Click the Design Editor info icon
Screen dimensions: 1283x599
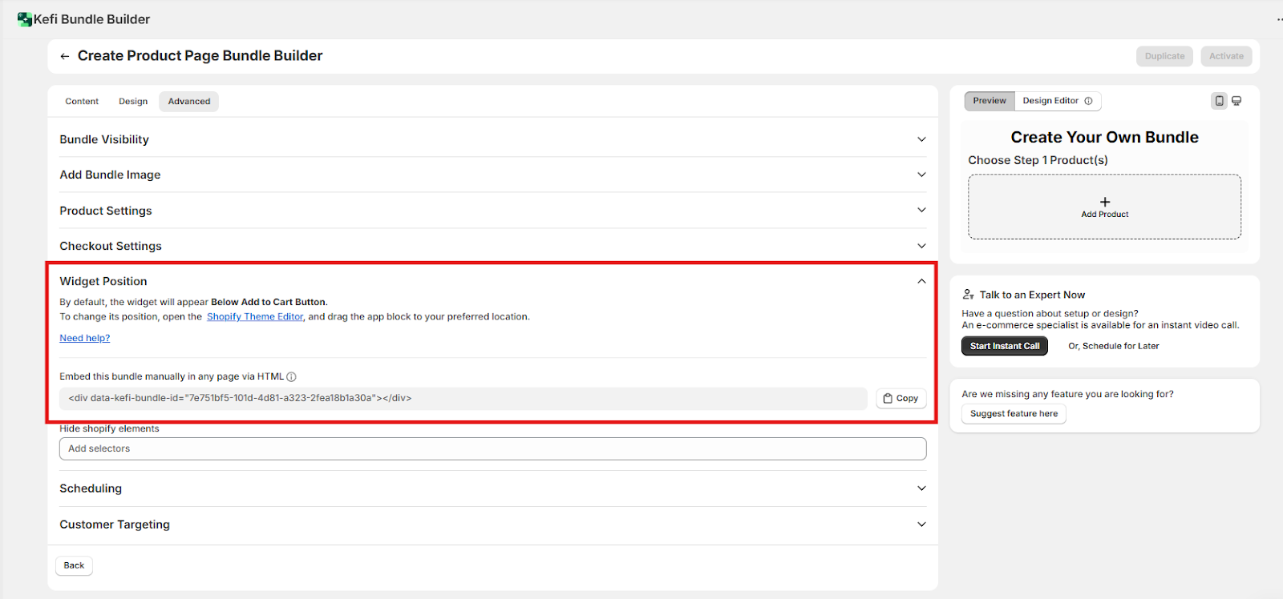point(1088,101)
